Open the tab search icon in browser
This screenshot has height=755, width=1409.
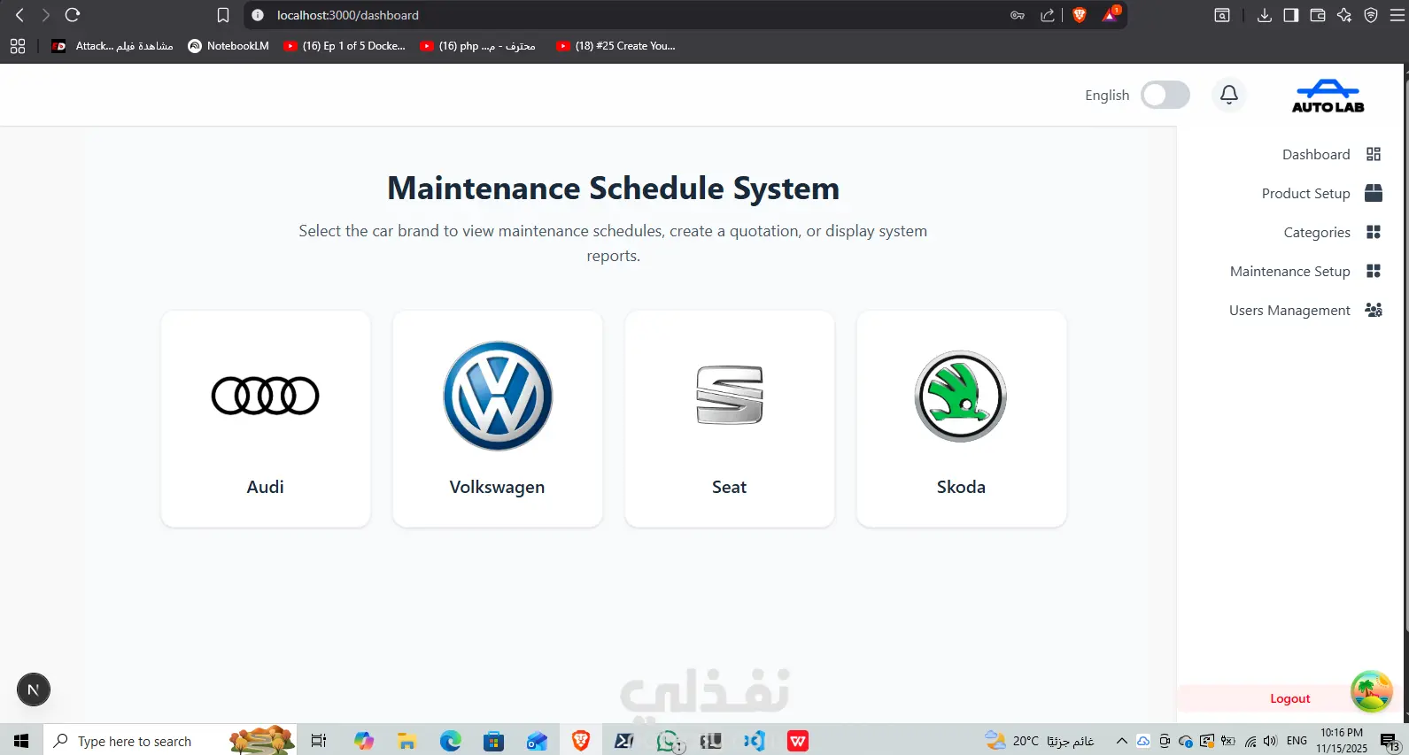click(x=1222, y=15)
